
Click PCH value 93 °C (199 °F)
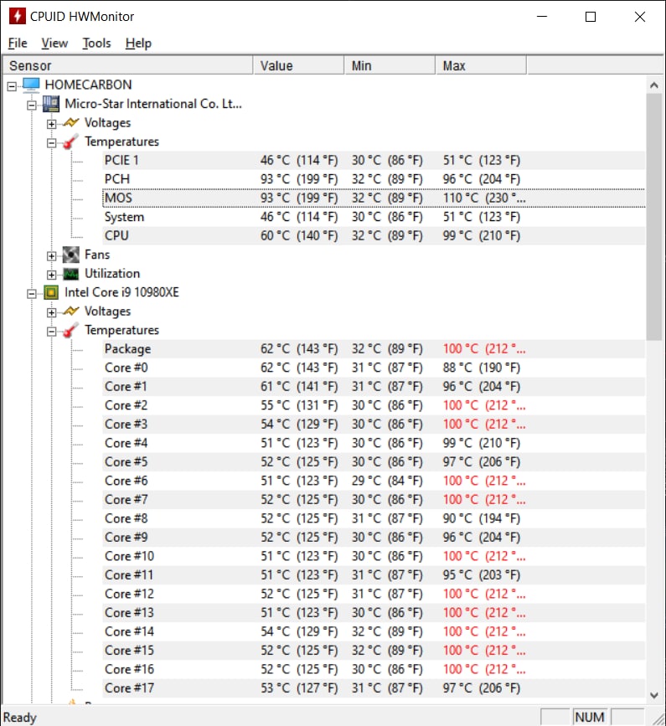(x=299, y=179)
